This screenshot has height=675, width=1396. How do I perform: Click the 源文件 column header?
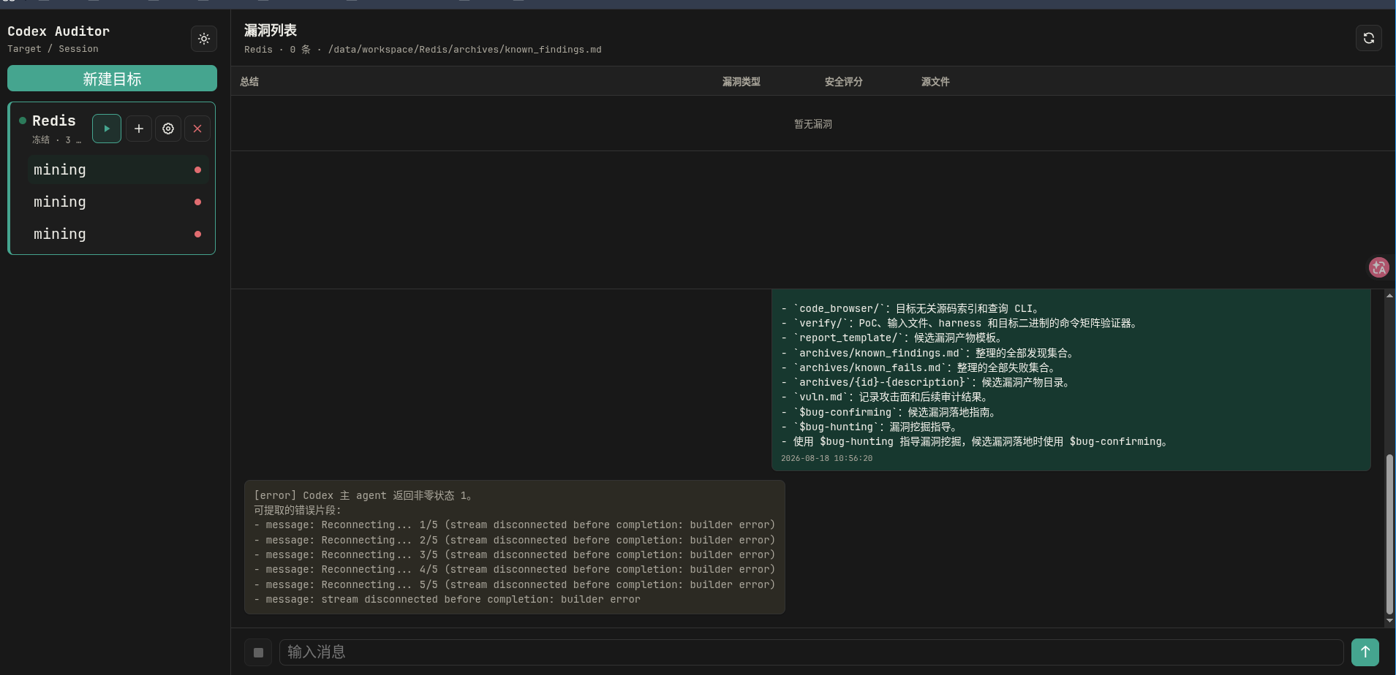coord(935,82)
